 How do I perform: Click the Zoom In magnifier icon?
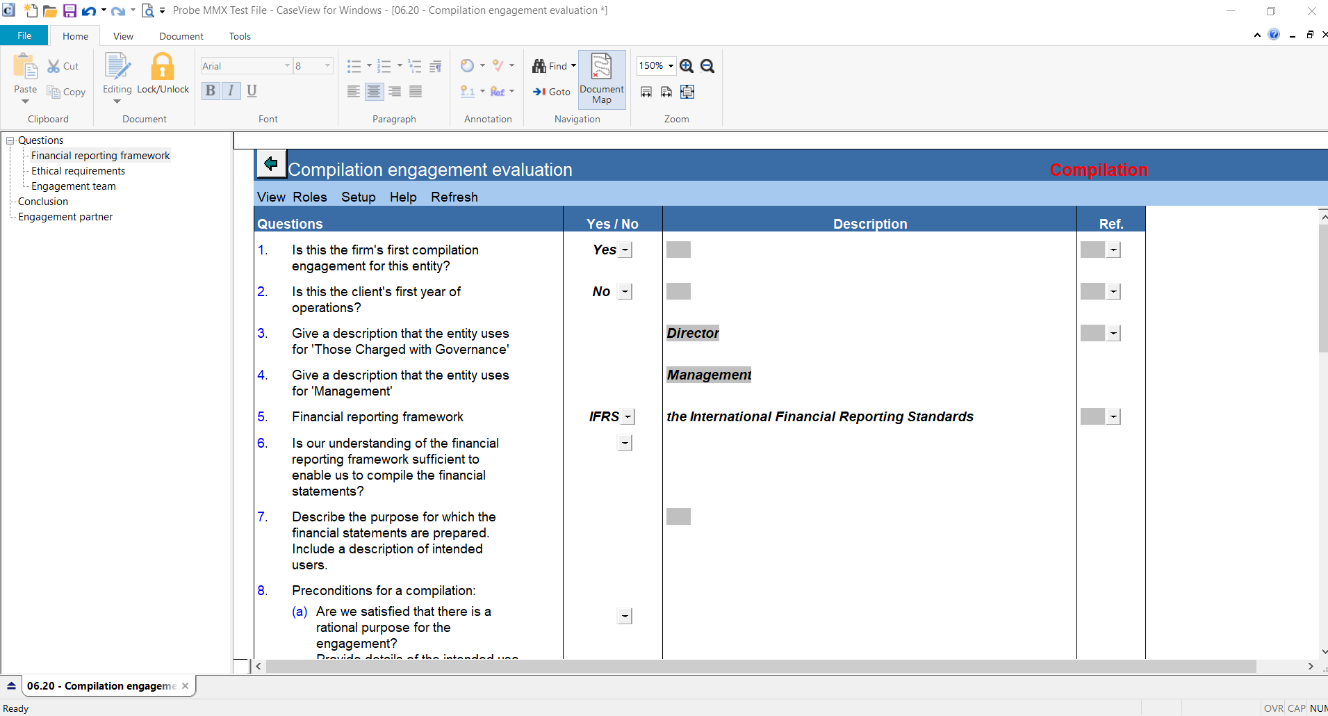(x=687, y=66)
